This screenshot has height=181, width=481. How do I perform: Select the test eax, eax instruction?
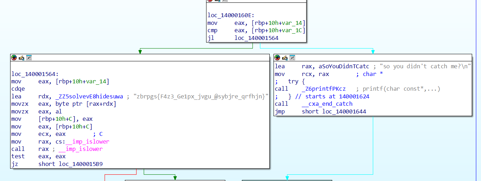(36, 156)
